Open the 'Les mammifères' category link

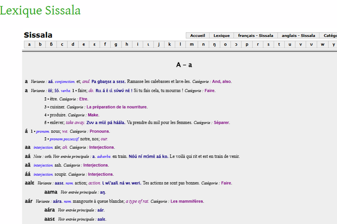click(187, 201)
